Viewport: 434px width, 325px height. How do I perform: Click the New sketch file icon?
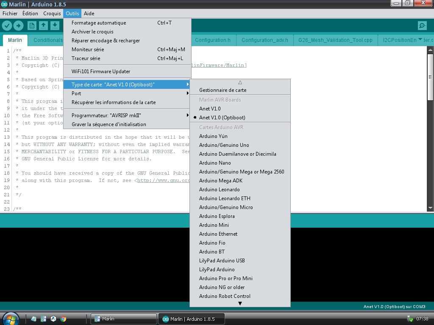[32, 26]
